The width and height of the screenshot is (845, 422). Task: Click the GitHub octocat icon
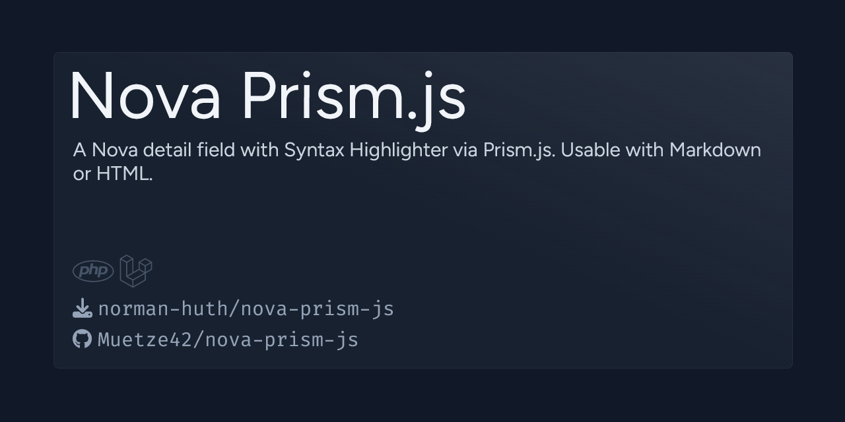pos(82,339)
